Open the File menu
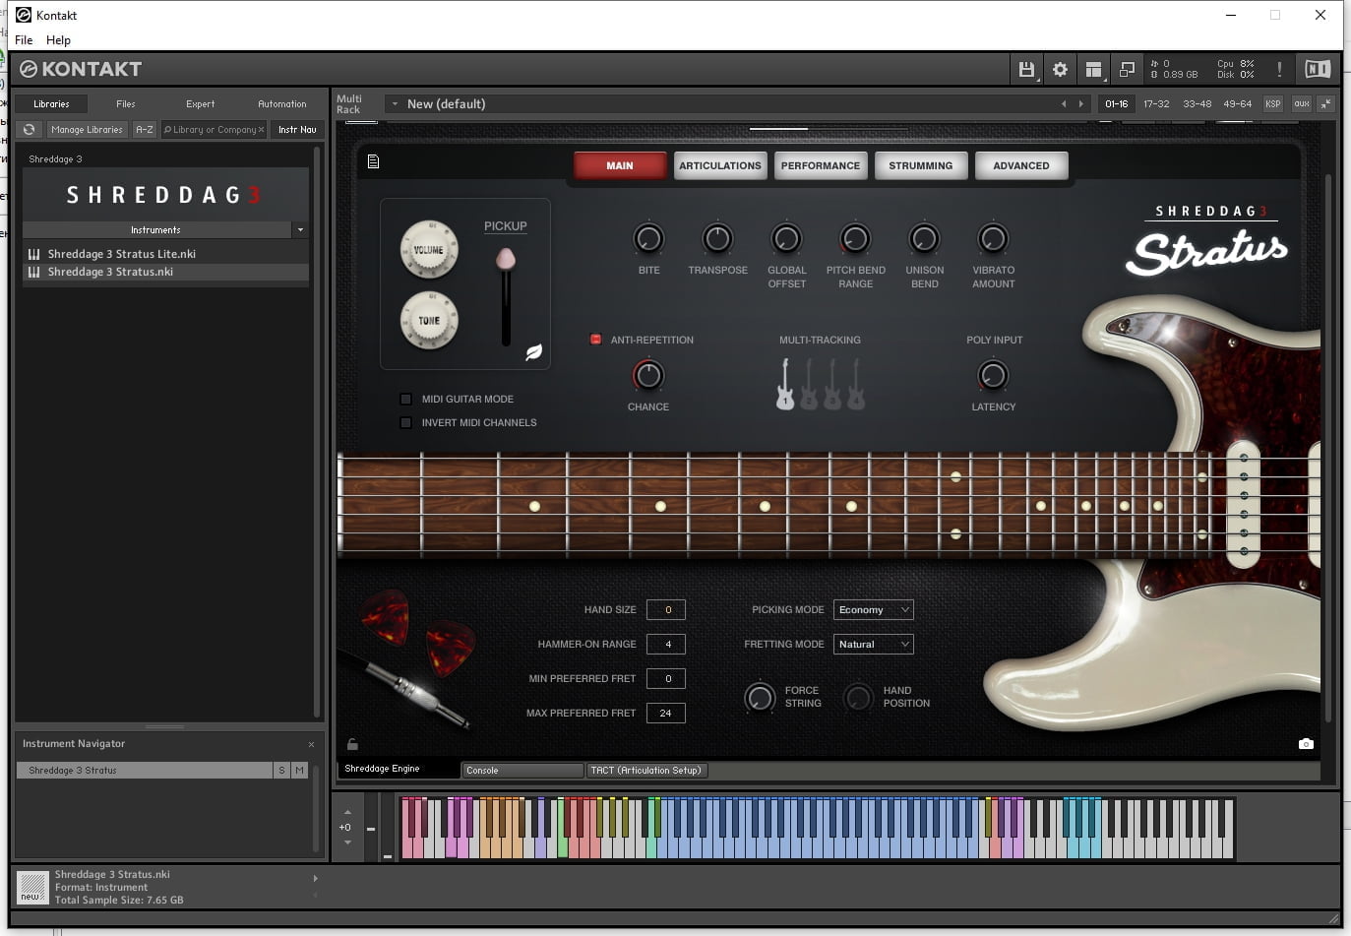The width and height of the screenshot is (1351, 936). point(24,40)
